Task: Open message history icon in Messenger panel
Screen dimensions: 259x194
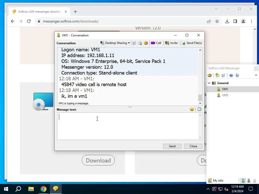Action: point(223,75)
